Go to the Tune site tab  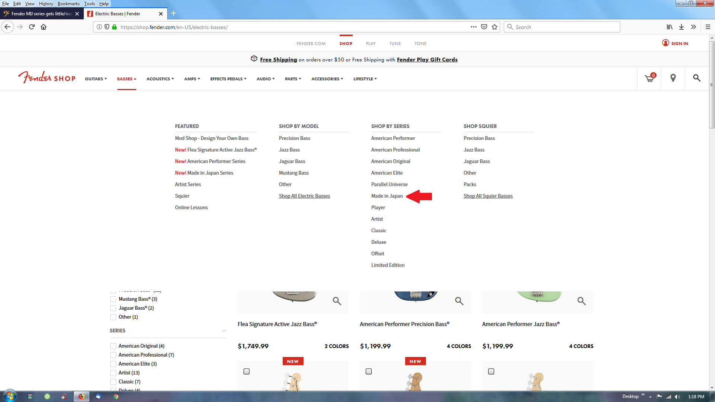pos(395,44)
